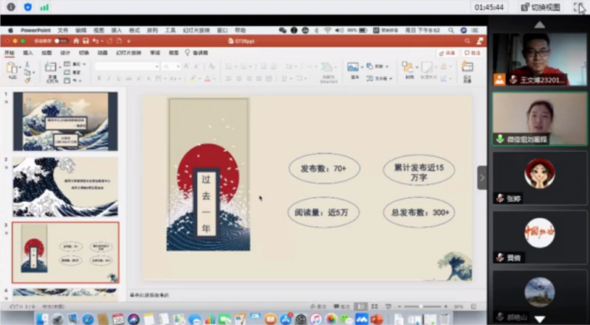Click the zoom slider handle in status bar
This screenshot has height=325, width=590.
(x=421, y=307)
